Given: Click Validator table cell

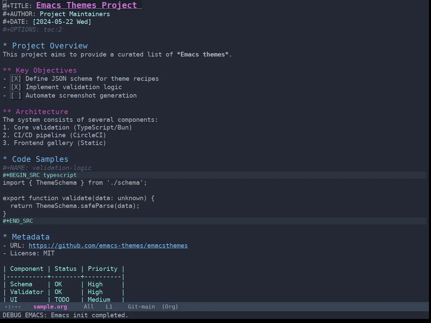Looking at the screenshot, I should point(27,292).
